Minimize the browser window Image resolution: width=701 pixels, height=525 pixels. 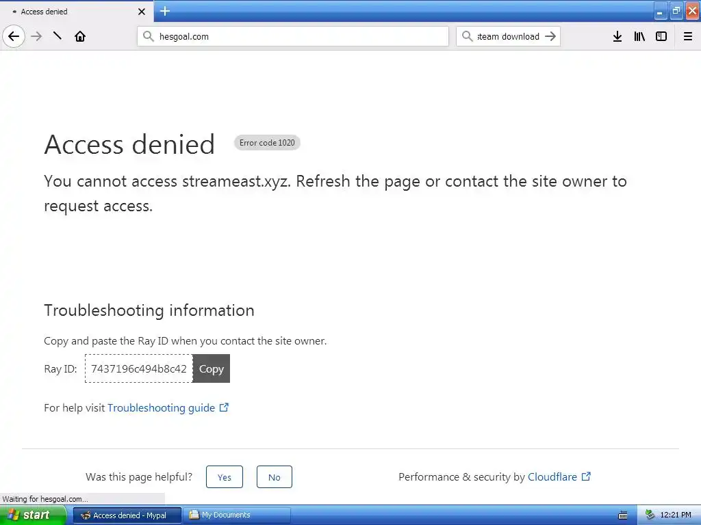click(x=660, y=11)
